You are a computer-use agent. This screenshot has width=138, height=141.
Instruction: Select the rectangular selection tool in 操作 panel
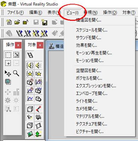(8, 55)
